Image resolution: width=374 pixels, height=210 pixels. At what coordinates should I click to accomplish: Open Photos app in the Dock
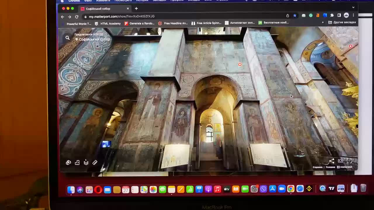click(x=153, y=190)
